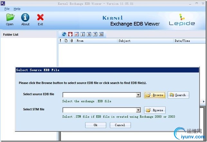Select the 1-day view icon

(x=83, y=34)
